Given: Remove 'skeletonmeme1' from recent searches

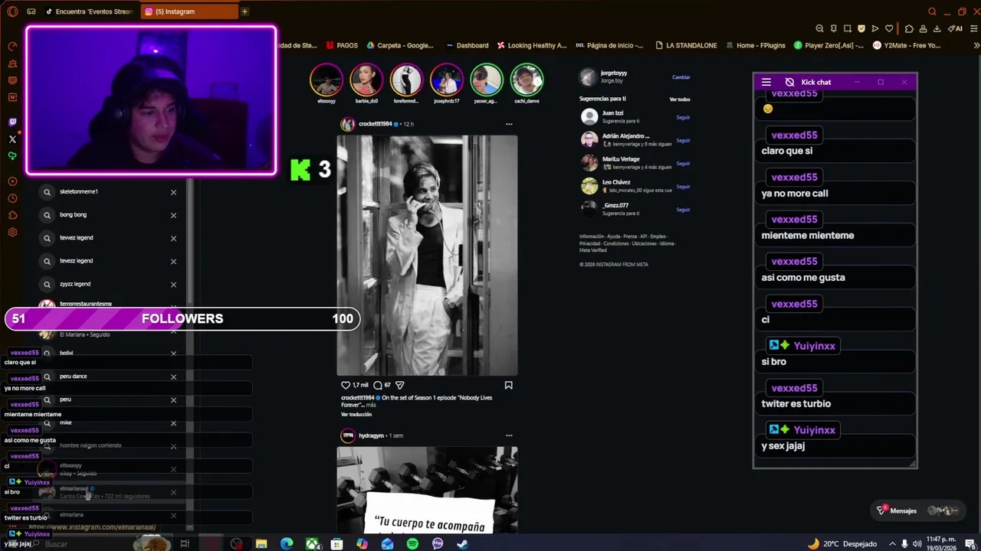Looking at the screenshot, I should (173, 192).
